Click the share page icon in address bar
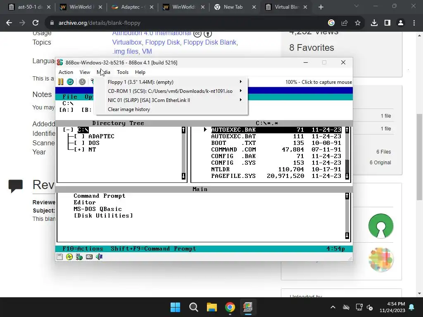 click(345, 23)
